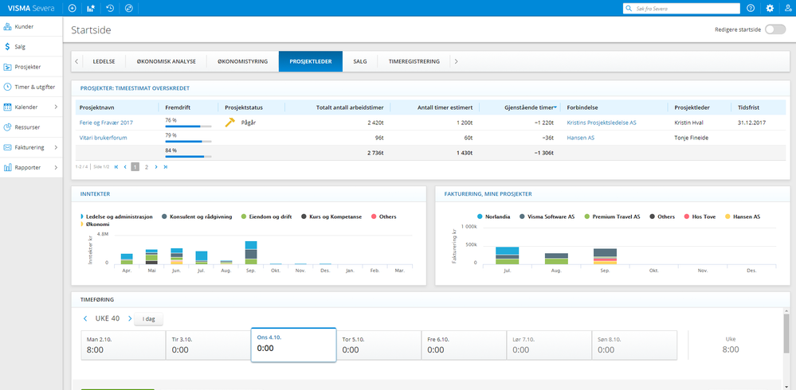
Task: Click Vitari brukerforum 79% progress bar
Action: [x=188, y=142]
